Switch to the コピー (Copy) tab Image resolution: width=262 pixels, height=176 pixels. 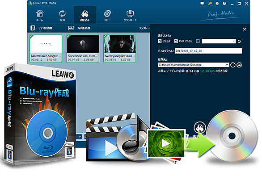(x=107, y=16)
